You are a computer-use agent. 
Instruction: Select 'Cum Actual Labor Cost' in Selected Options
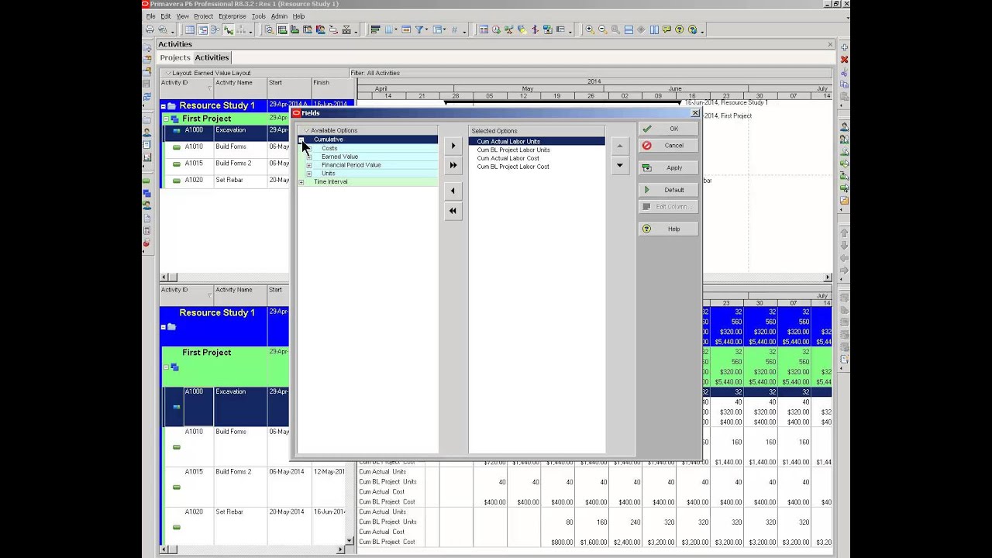pyautogui.click(x=508, y=158)
